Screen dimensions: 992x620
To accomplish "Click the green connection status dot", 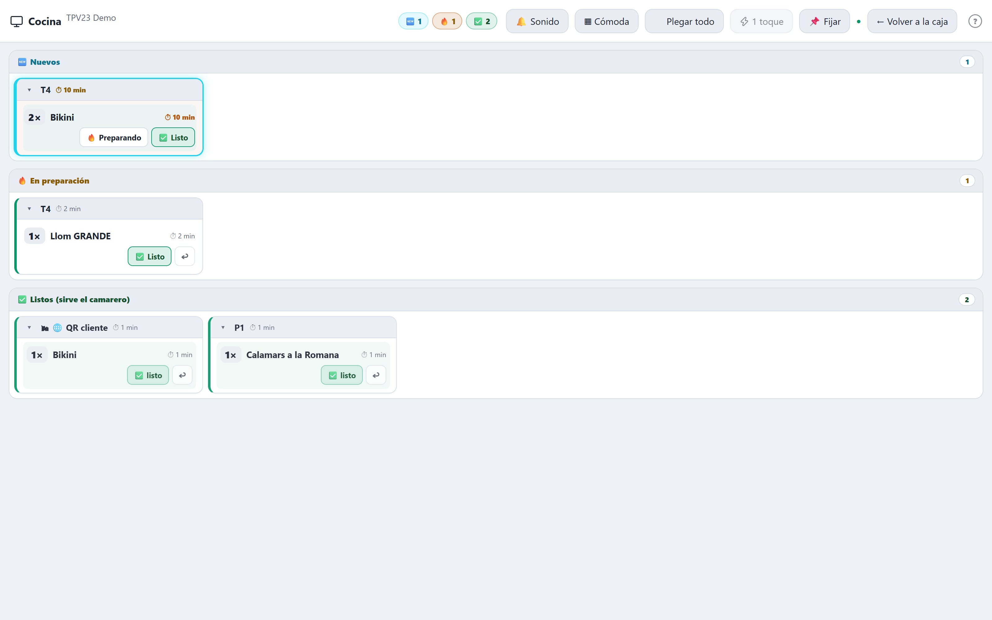I will click(859, 21).
